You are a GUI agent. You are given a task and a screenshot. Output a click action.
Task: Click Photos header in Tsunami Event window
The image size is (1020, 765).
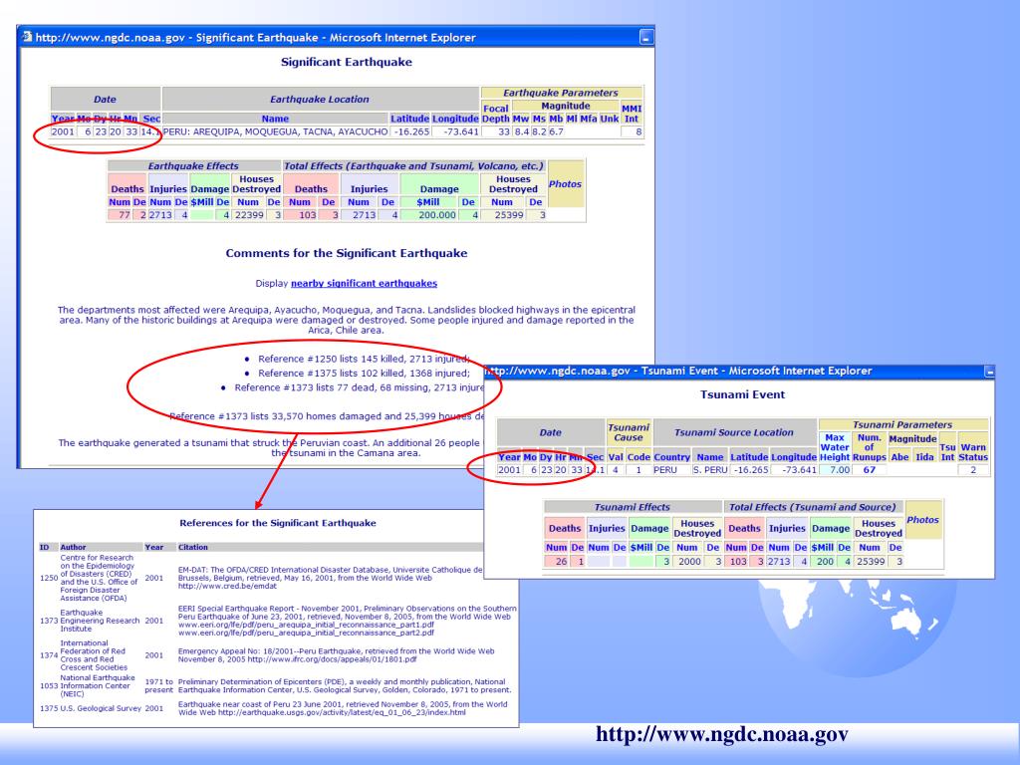click(922, 520)
